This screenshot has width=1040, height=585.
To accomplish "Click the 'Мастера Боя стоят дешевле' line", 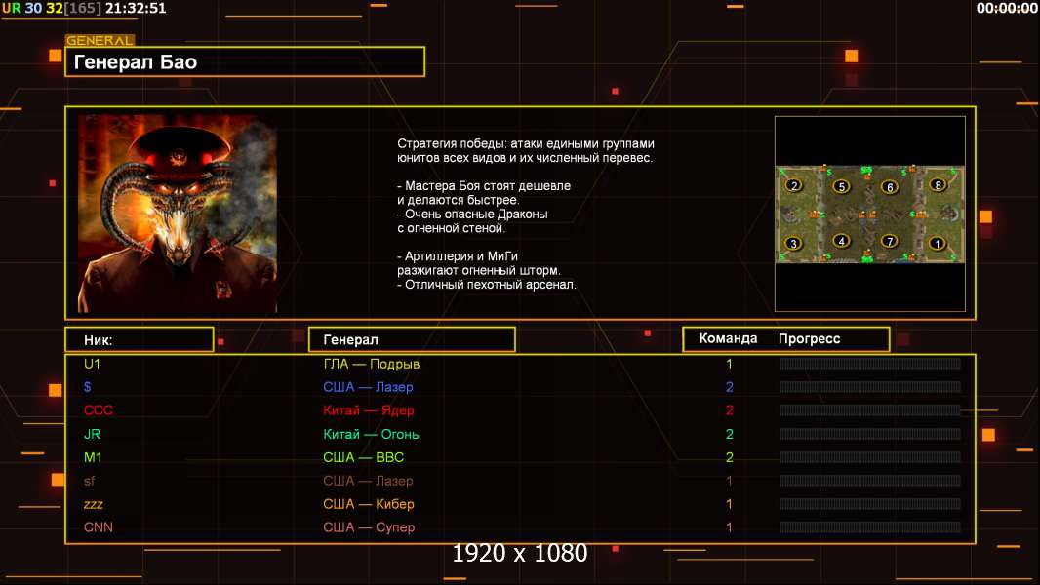I will [484, 185].
